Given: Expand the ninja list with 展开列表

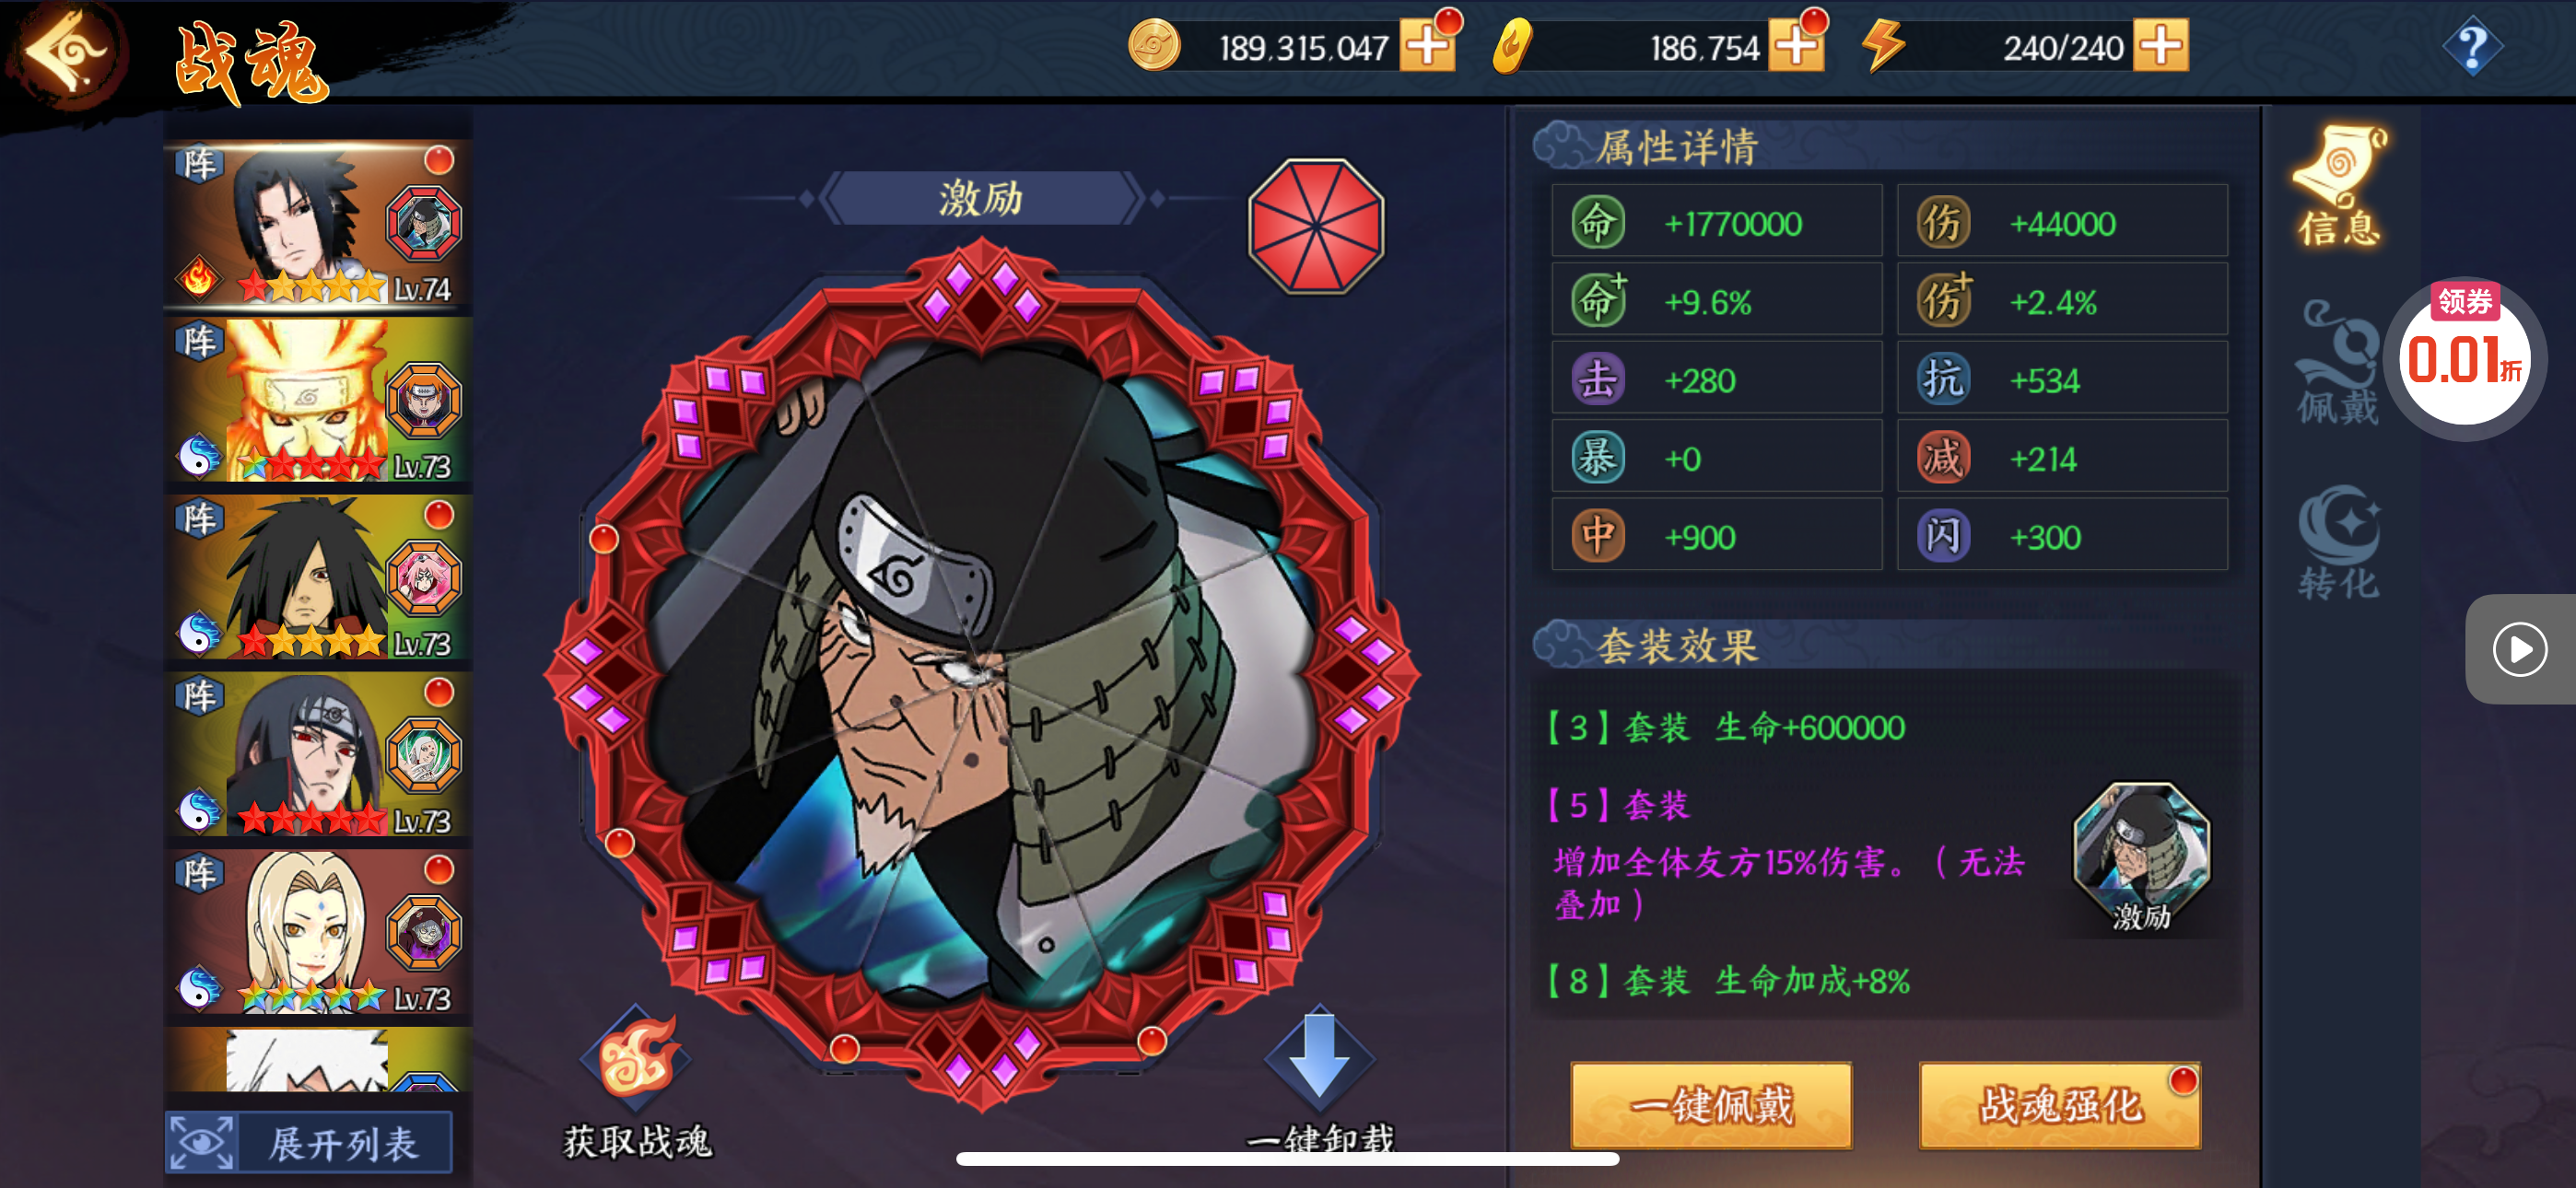Looking at the screenshot, I should 309,1142.
